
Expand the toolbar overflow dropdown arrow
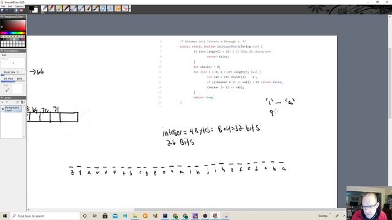click(x=130, y=9)
